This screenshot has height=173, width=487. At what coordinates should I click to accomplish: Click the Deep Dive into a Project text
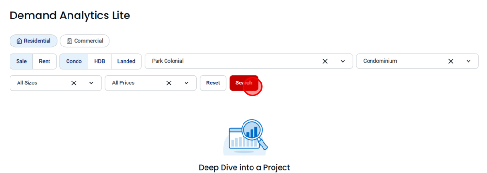coord(244,168)
